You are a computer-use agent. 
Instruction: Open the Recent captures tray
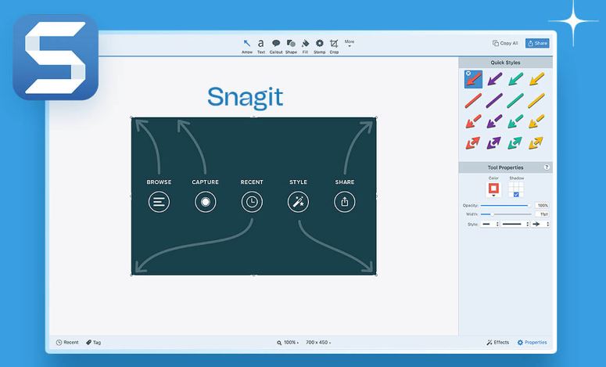(67, 342)
